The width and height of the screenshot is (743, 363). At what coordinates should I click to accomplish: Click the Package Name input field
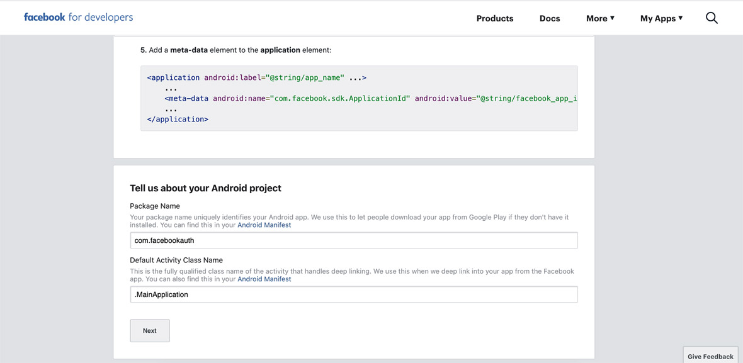pos(354,240)
